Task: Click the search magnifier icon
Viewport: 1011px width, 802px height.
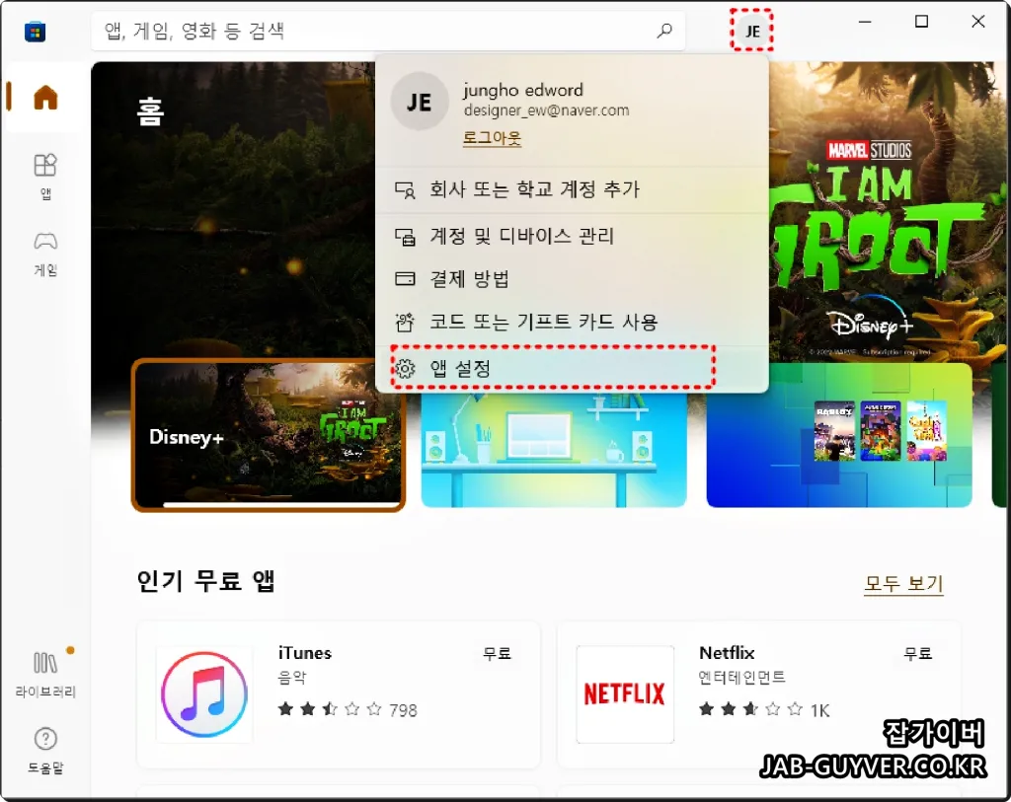Action: tap(664, 31)
